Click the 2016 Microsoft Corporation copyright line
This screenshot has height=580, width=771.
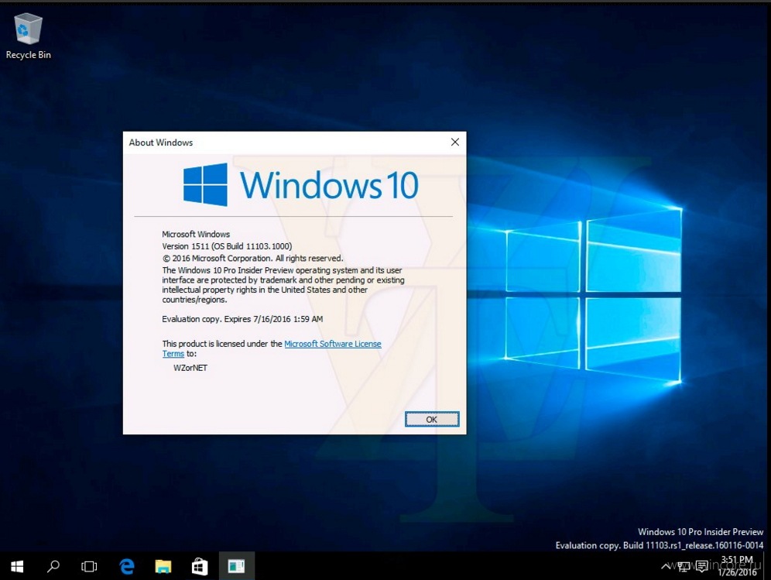(x=252, y=259)
